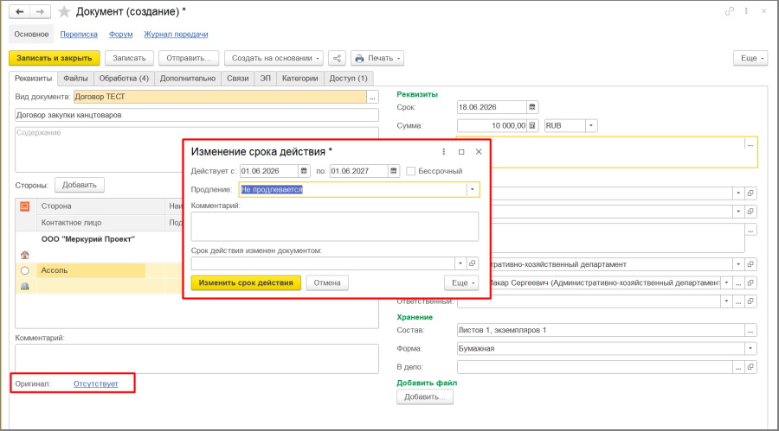Image resolution: width=779 pixels, height=431 pixels.
Task: Click Добавить... button under Добавить файл
Action: (x=425, y=396)
